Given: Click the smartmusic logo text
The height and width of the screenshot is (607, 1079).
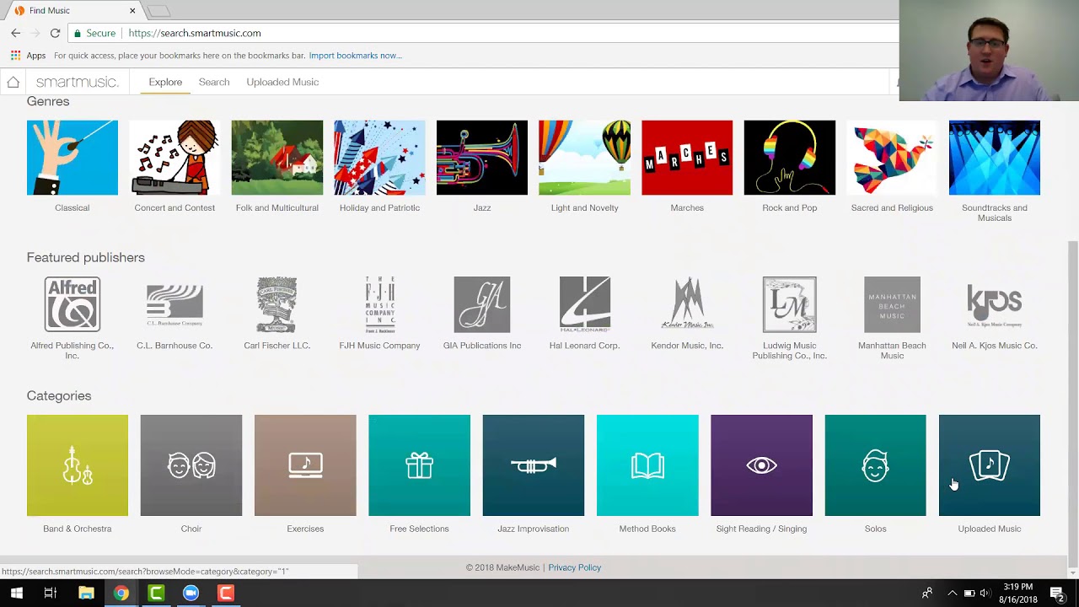Looking at the screenshot, I should coord(77,82).
